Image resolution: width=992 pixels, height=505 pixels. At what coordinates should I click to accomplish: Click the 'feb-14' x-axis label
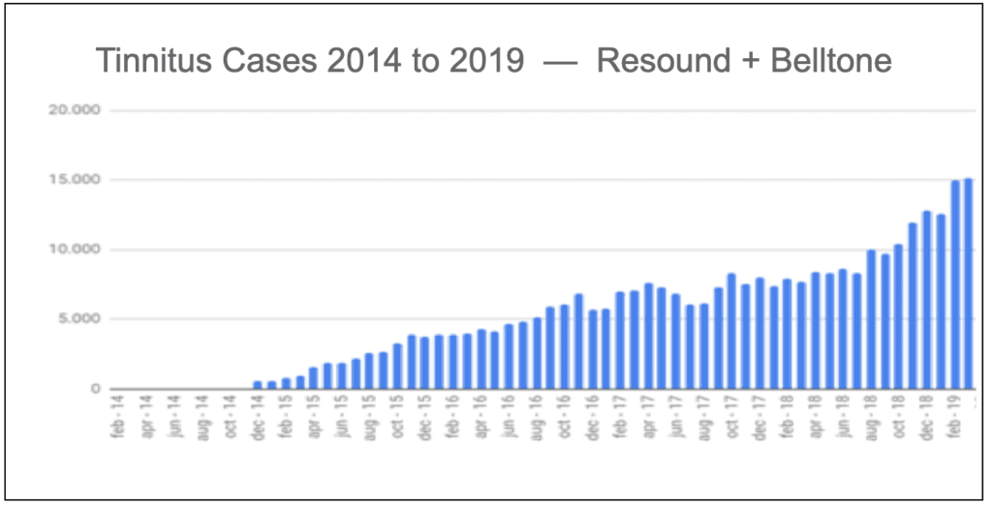tap(118, 417)
